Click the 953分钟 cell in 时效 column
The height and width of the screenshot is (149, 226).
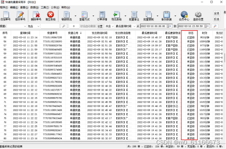coord(205,38)
